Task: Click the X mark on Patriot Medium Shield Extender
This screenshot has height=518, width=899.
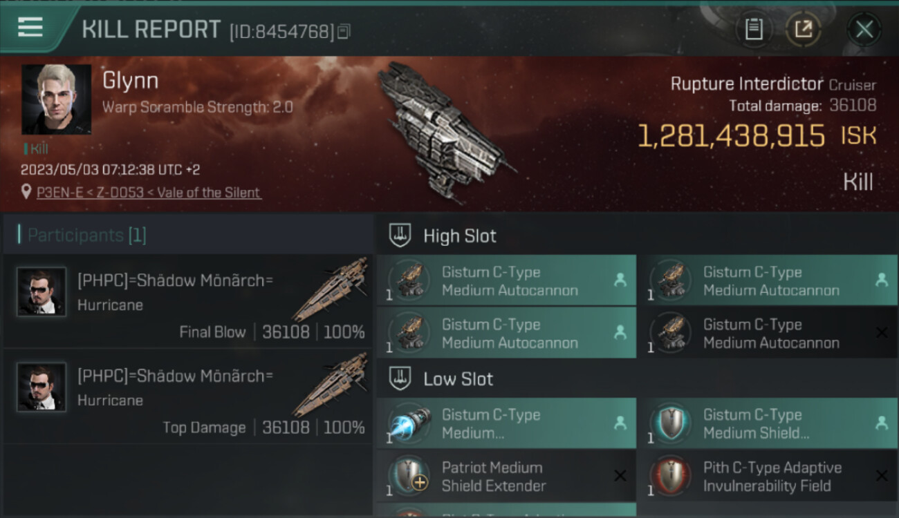Action: point(620,476)
